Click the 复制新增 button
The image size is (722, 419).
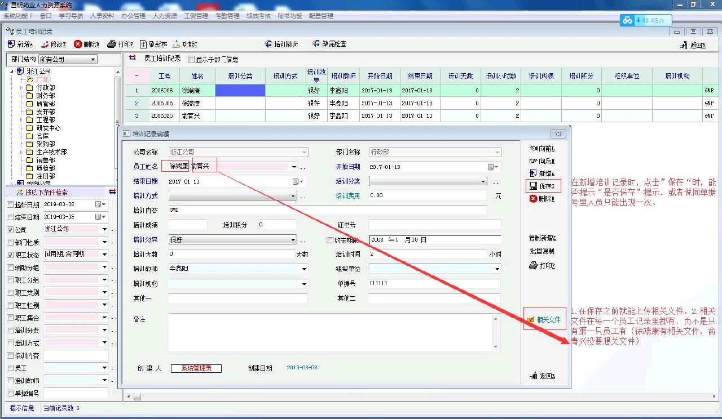(x=542, y=237)
